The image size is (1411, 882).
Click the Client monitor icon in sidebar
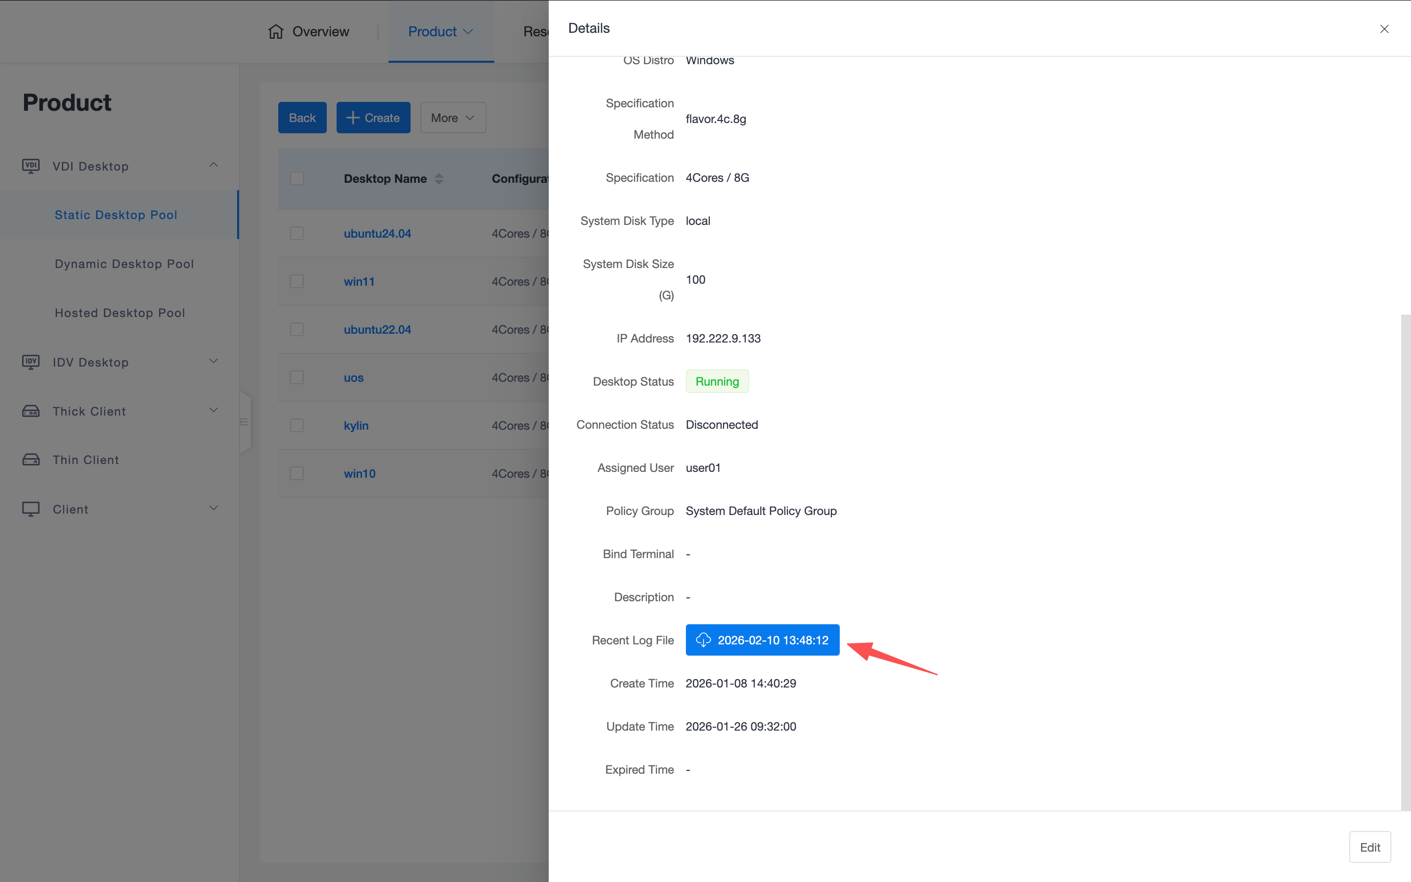click(x=31, y=509)
